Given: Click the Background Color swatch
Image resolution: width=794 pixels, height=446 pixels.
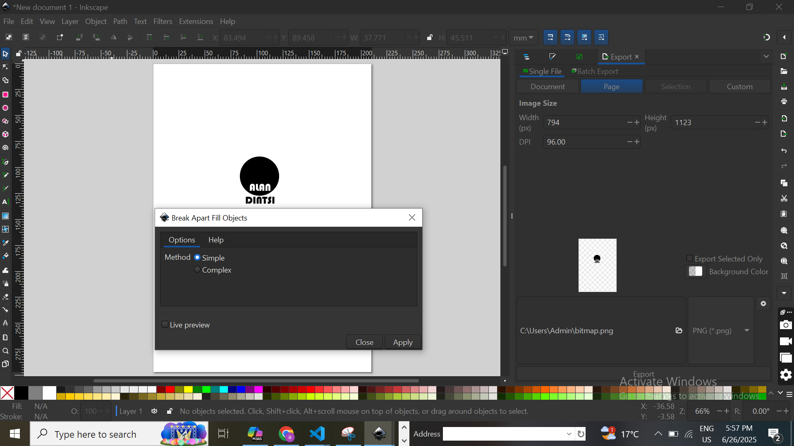Looking at the screenshot, I should [x=696, y=271].
